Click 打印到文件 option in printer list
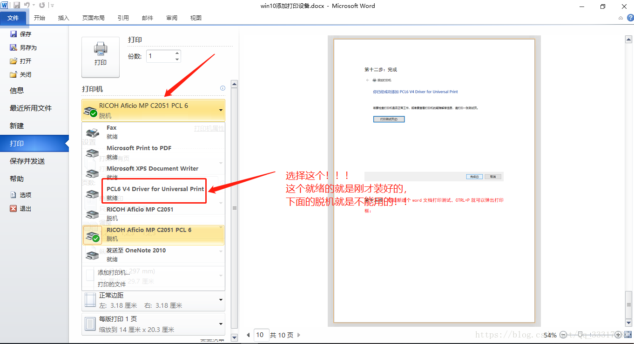This screenshot has height=344, width=634. [112, 284]
